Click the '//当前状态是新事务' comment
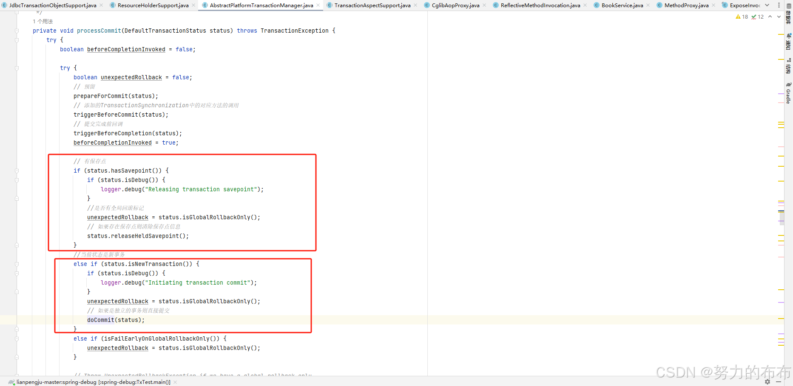Image resolution: width=793 pixels, height=386 pixels. point(99,255)
